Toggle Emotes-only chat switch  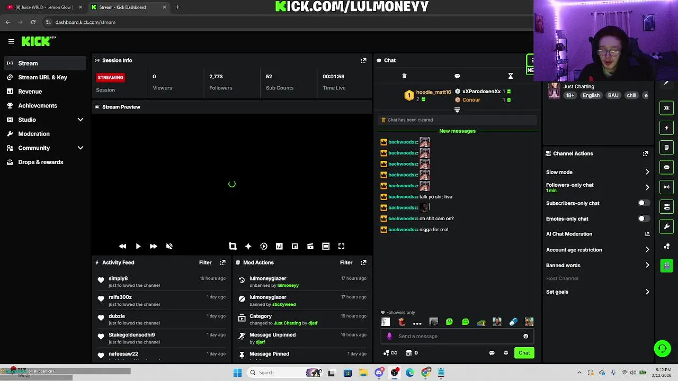(x=643, y=219)
